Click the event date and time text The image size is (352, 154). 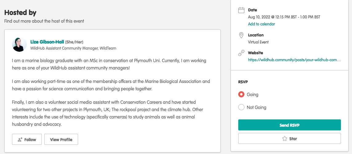tap(284, 17)
